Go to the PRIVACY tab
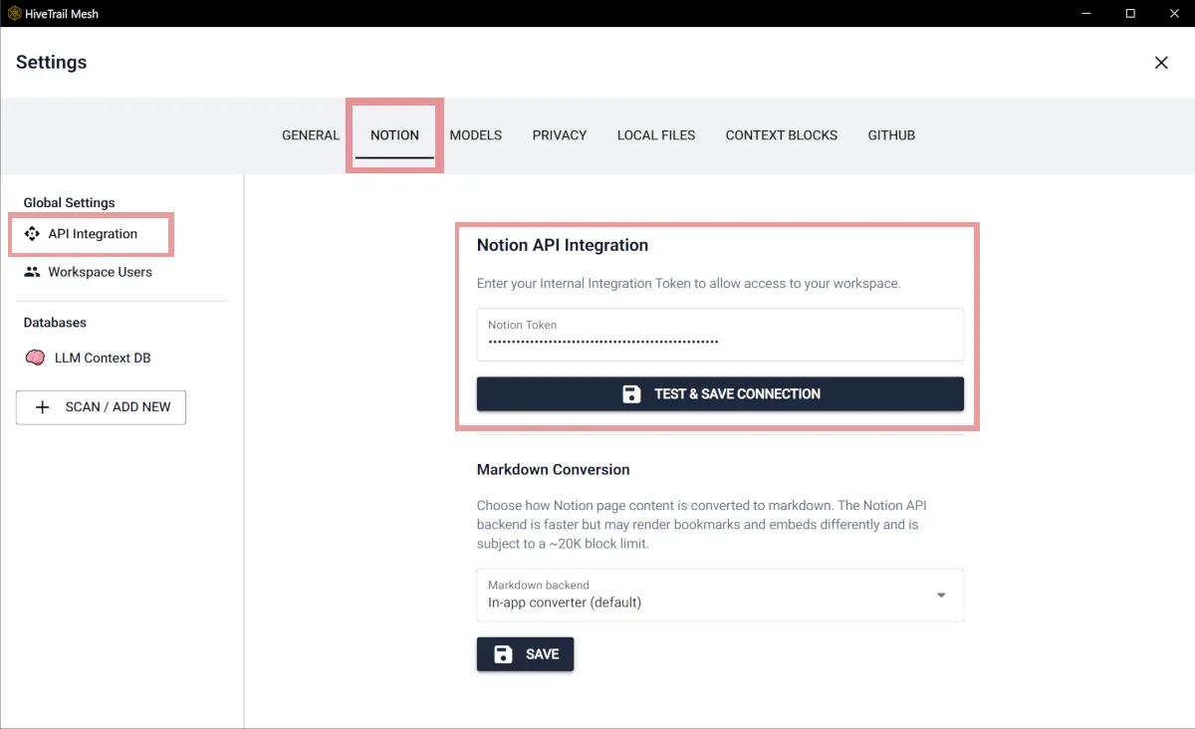Screen dimensions: 1195x729 click(560, 135)
